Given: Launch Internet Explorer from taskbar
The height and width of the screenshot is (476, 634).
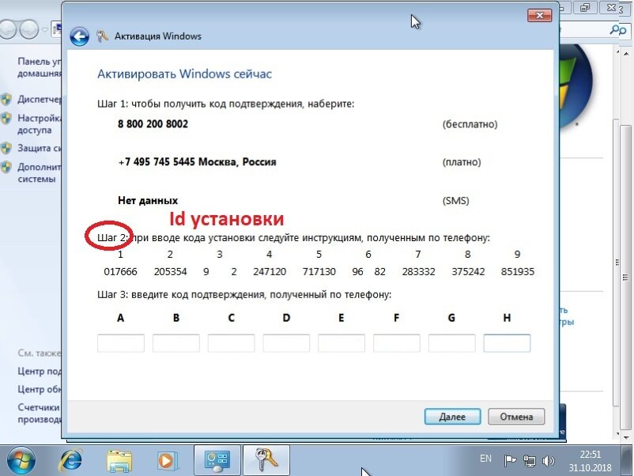Looking at the screenshot, I should point(71,461).
